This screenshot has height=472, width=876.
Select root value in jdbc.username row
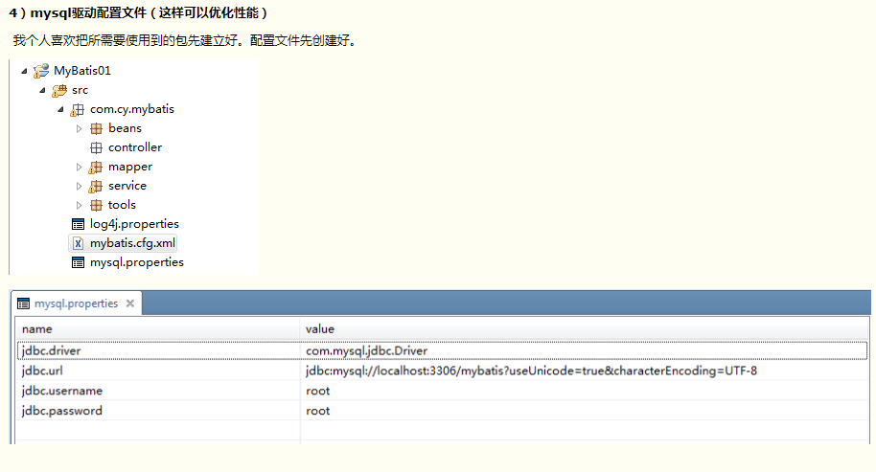(x=585, y=392)
